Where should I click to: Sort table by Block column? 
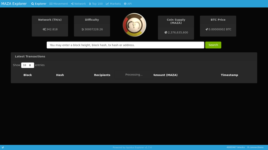[28, 75]
